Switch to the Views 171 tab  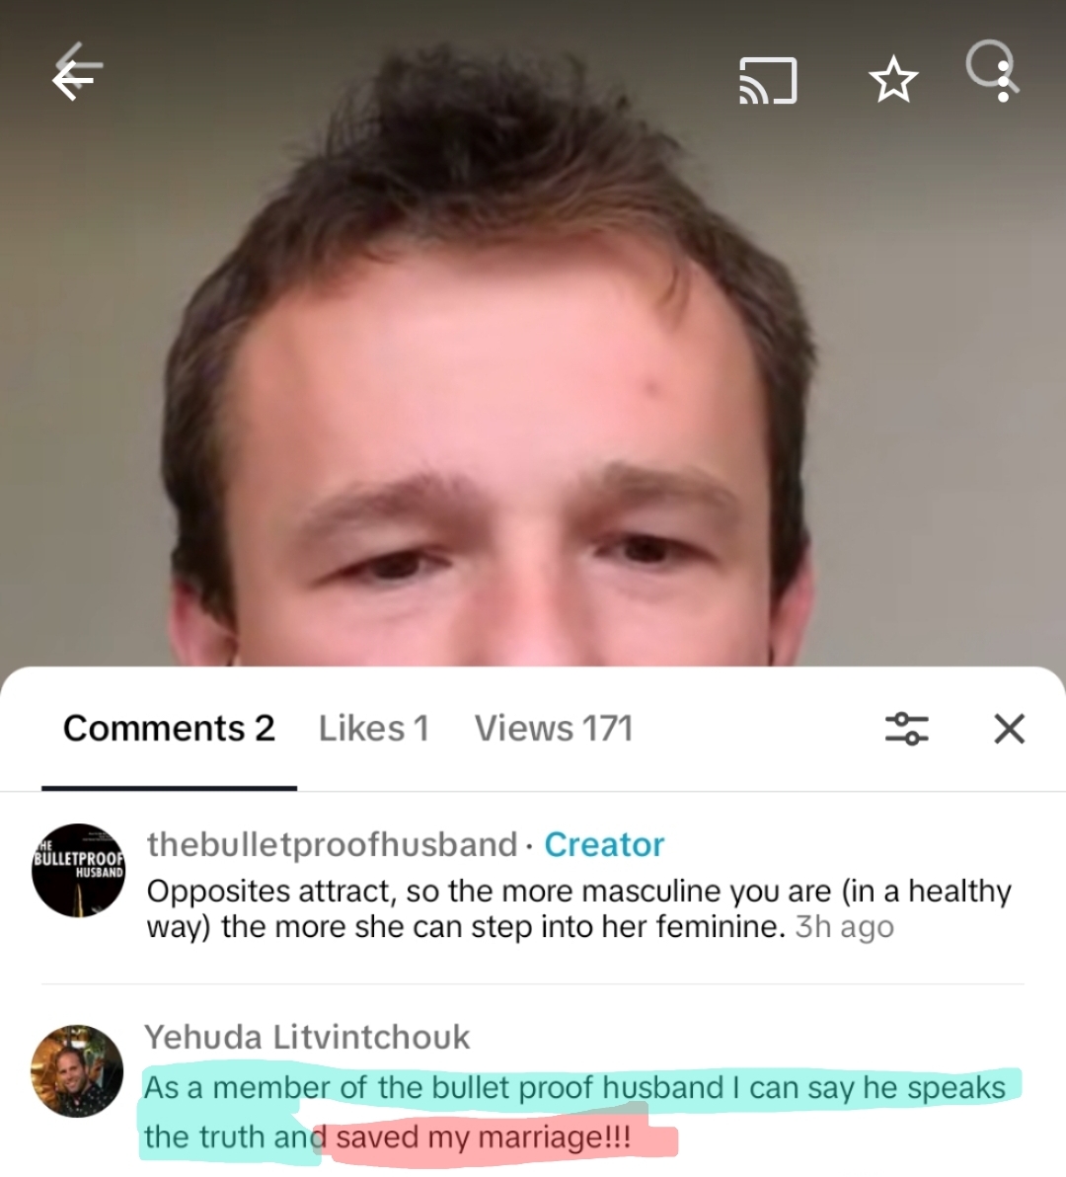[554, 728]
